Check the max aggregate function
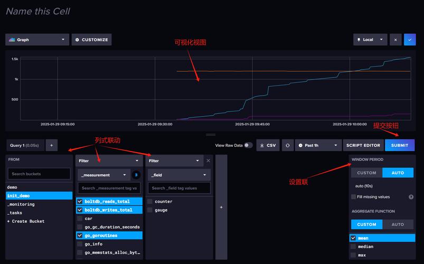This screenshot has width=424, height=264. [353, 255]
